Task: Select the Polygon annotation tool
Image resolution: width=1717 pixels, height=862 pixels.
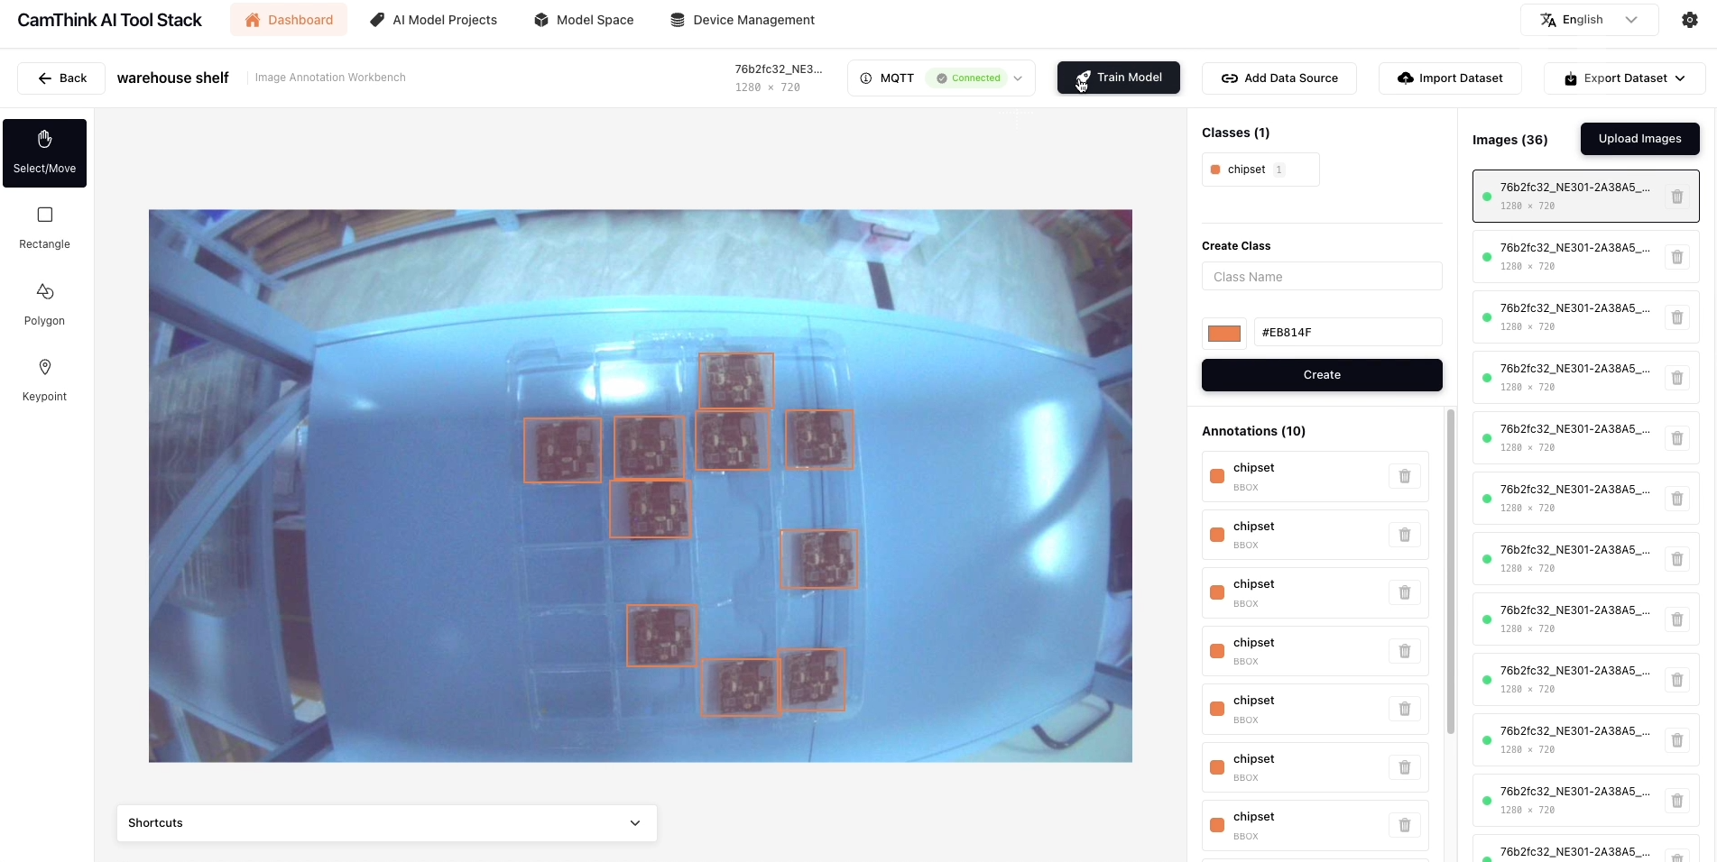Action: pos(44,304)
